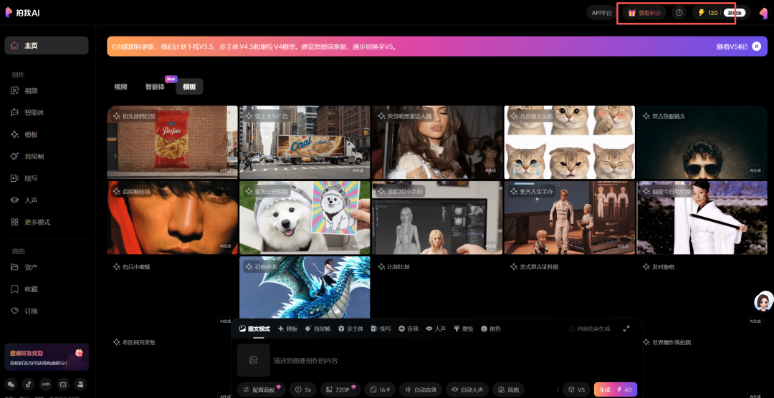Open the Kuaishou social icon
This screenshot has width=774, height=398.
pos(80,384)
